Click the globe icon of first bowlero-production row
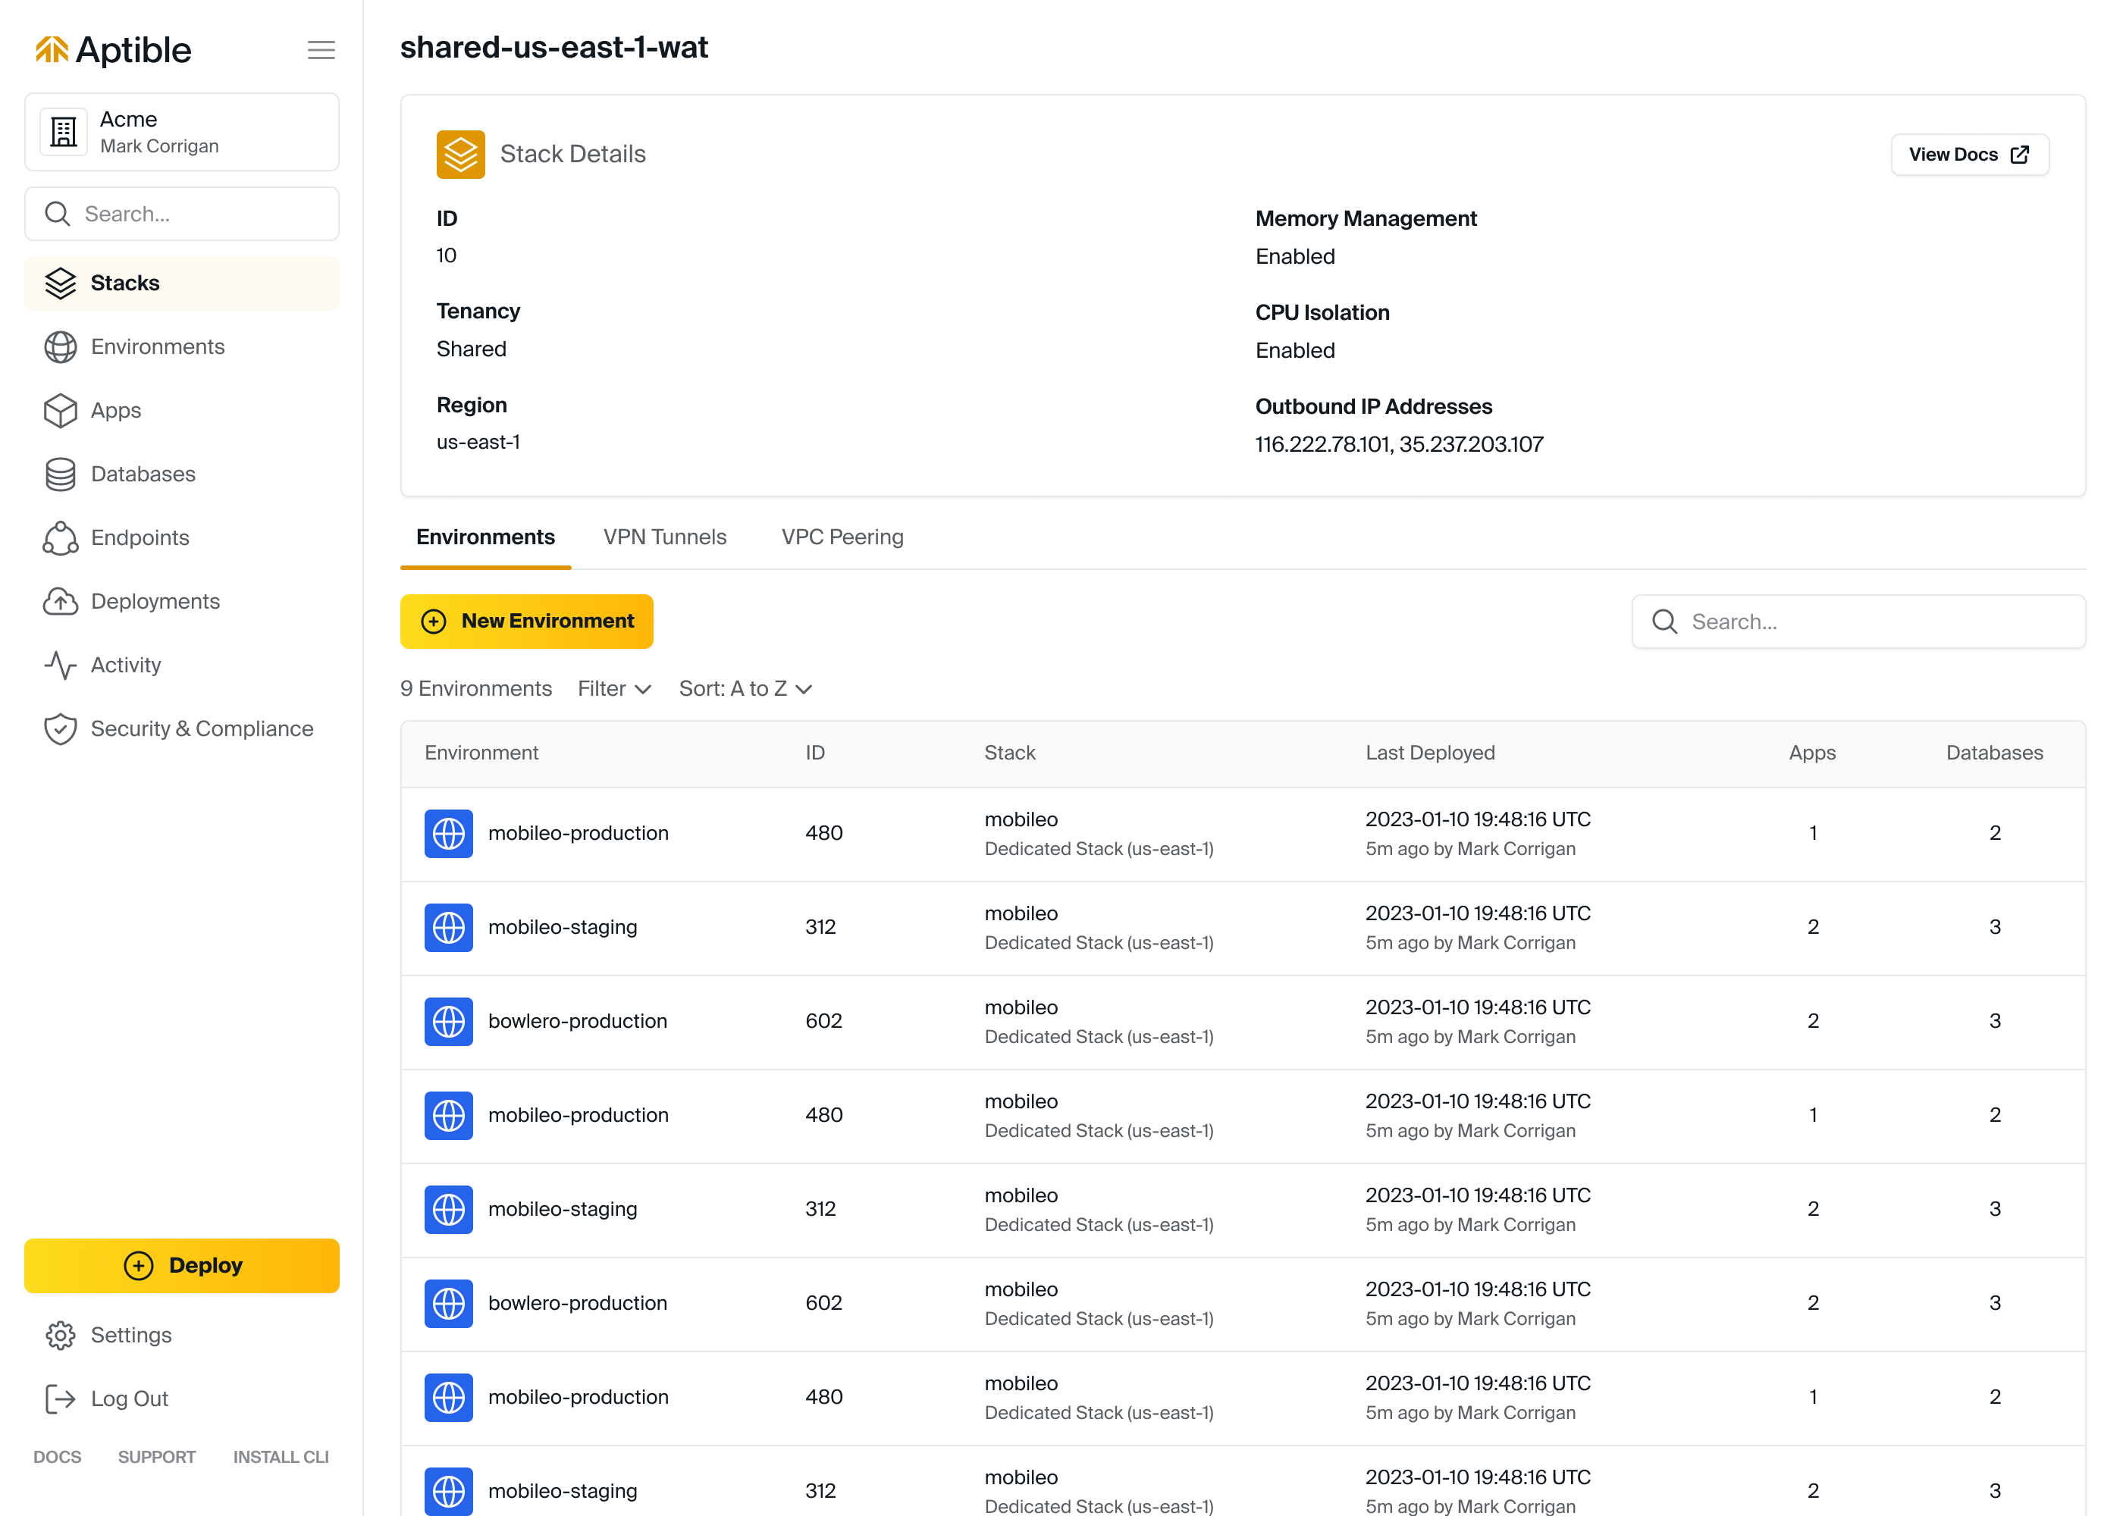Image resolution: width=2123 pixels, height=1516 pixels. coord(449,1023)
